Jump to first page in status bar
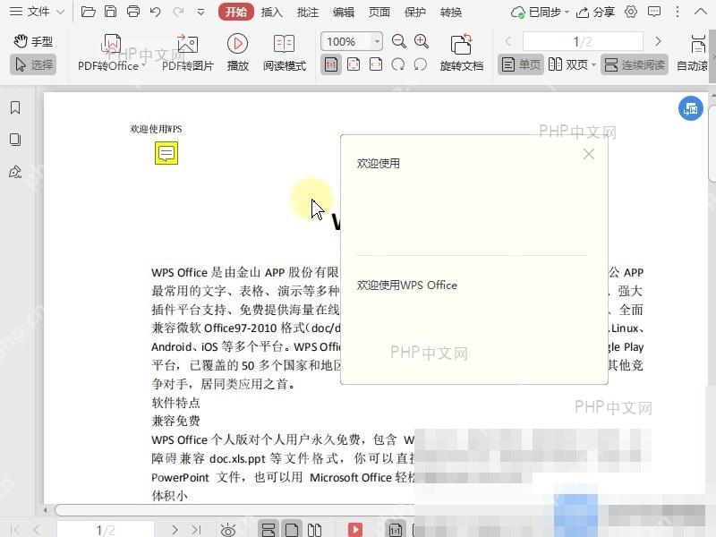 tap(14, 530)
